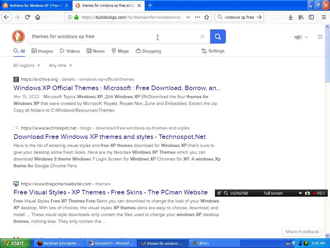Open DuckDuckGo side hamburger menu
The width and height of the screenshot is (330, 248).
(320, 37)
